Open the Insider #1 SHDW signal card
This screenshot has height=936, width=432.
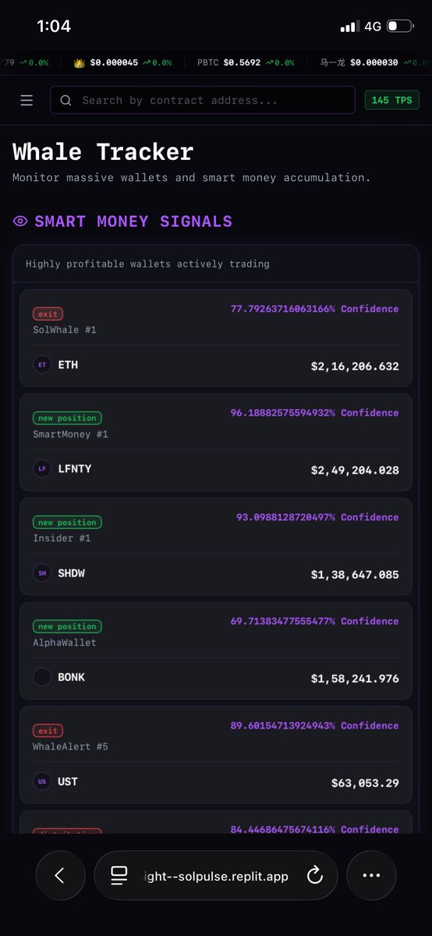[x=216, y=547]
